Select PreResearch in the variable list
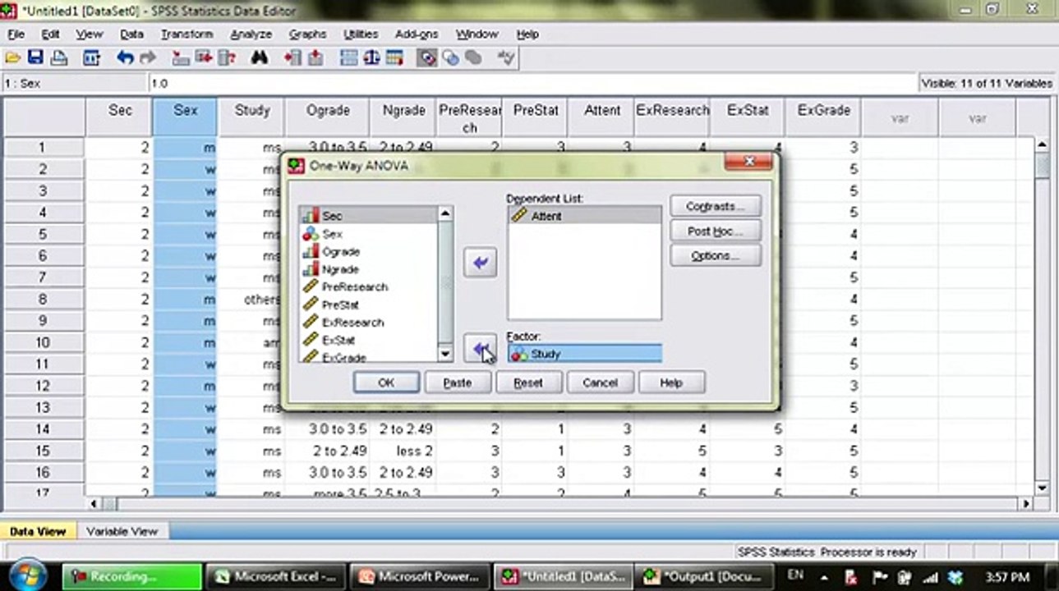The image size is (1059, 591). 369,286
